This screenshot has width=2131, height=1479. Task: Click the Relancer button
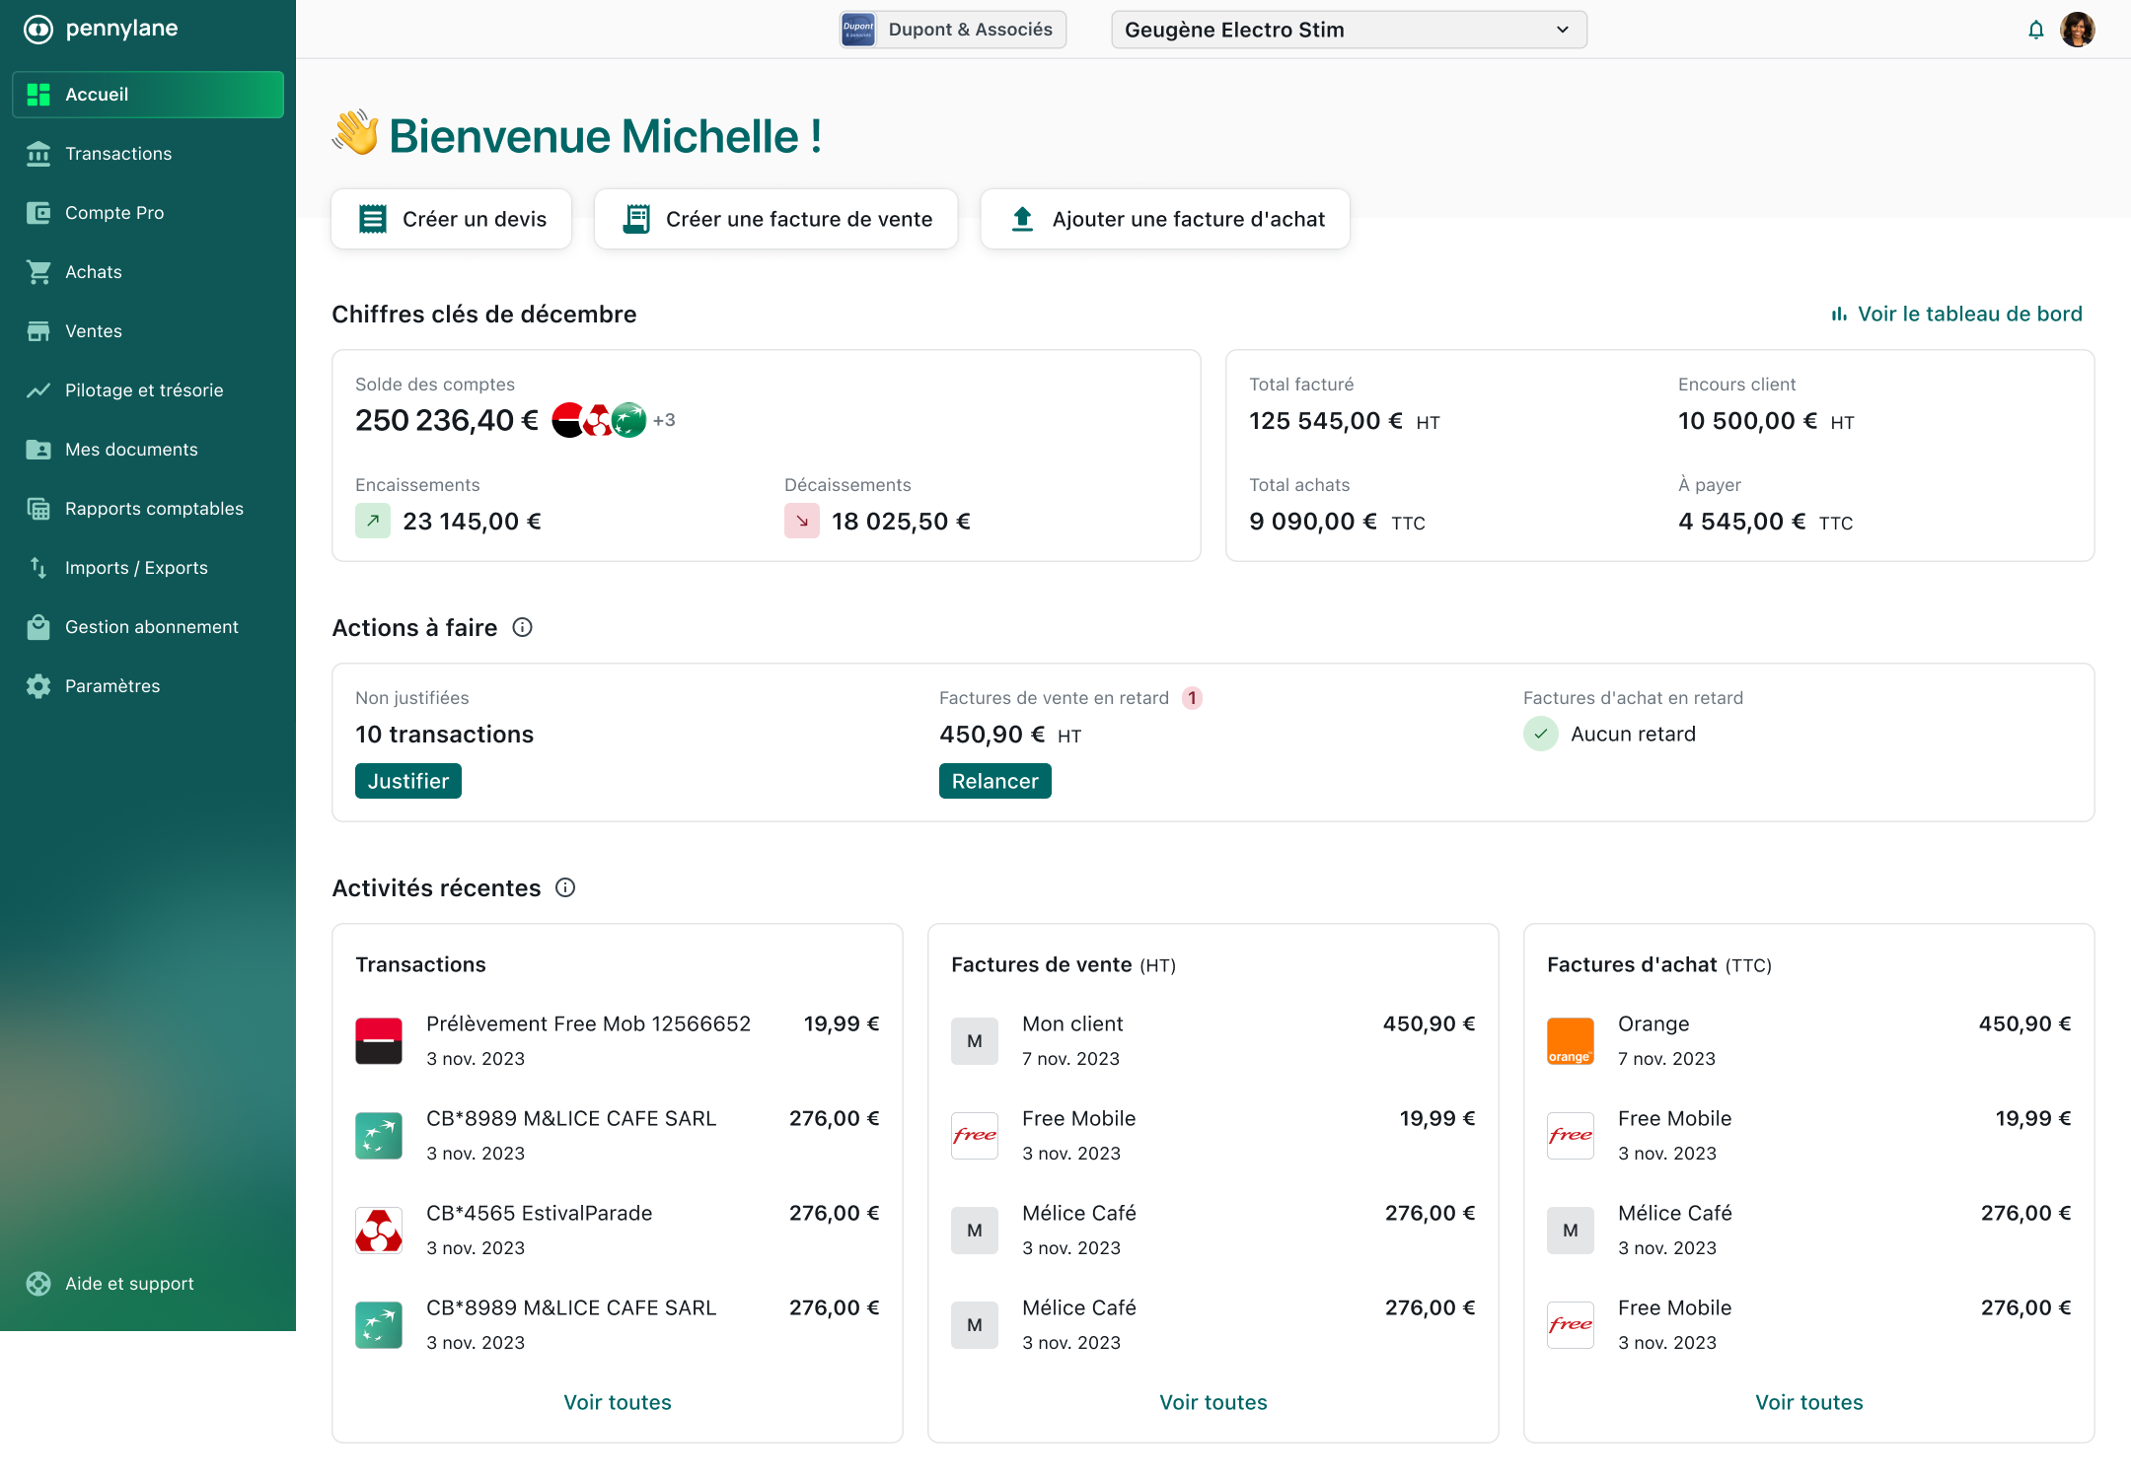994,780
